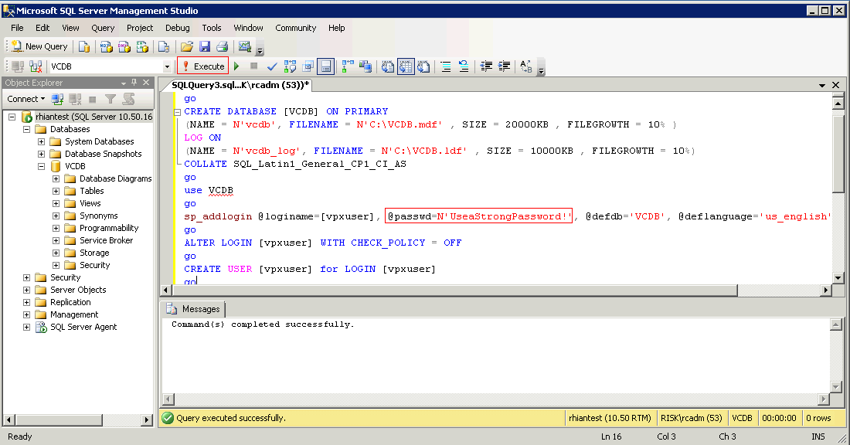
Task: Click the '0 rows' status entry
Action: (818, 418)
